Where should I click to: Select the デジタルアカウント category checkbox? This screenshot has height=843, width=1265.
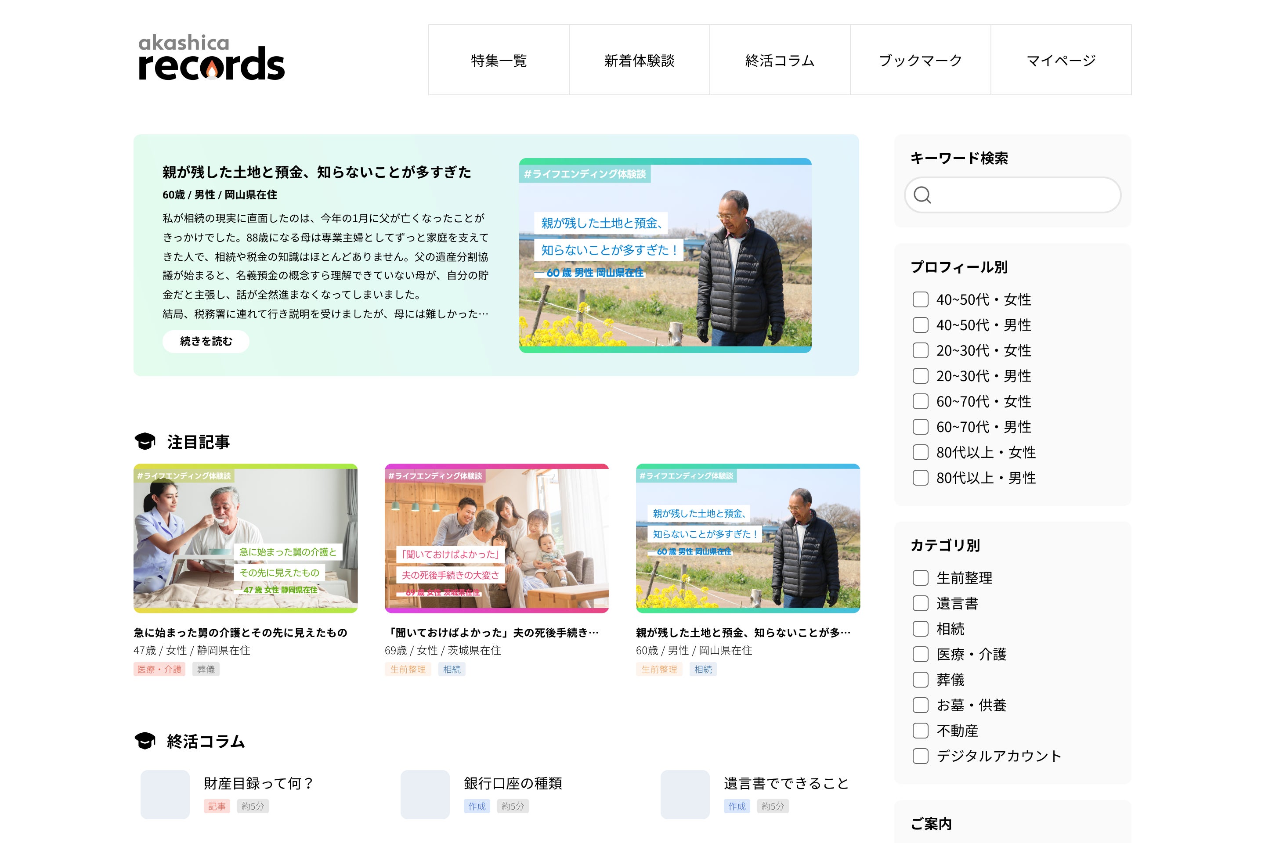[920, 756]
